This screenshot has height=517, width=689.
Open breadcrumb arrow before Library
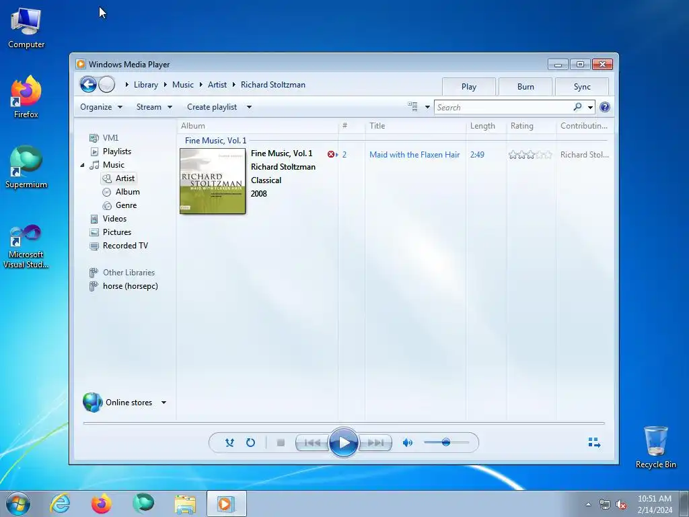127,85
